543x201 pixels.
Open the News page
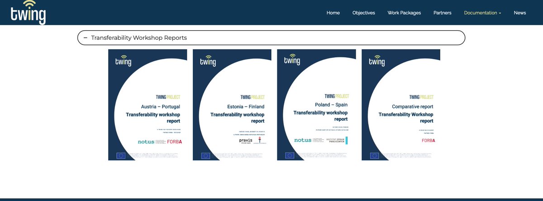pos(520,13)
